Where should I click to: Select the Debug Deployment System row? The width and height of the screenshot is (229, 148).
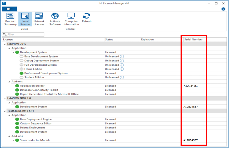[x=114, y=61]
